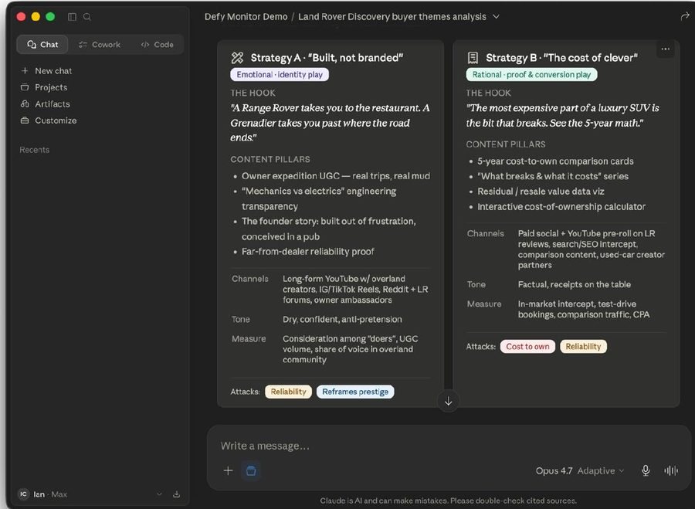Start a New chat
Image resolution: width=695 pixels, height=509 pixels.
click(x=53, y=70)
